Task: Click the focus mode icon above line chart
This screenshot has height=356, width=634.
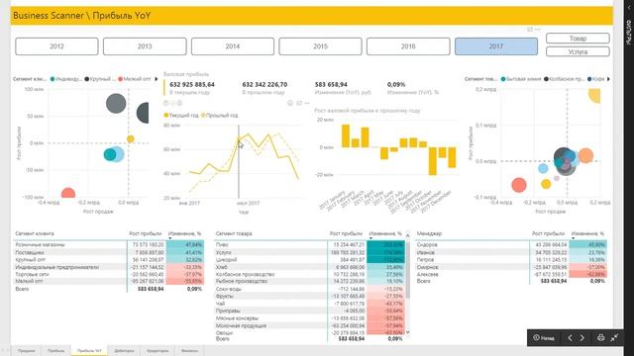Action: (299, 103)
